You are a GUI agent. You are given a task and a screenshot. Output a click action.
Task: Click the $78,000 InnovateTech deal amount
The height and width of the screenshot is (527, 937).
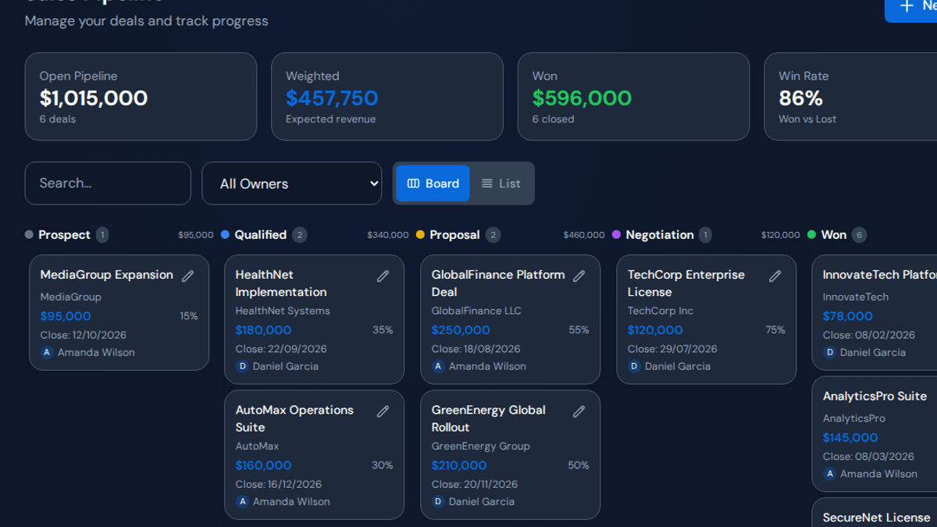848,316
